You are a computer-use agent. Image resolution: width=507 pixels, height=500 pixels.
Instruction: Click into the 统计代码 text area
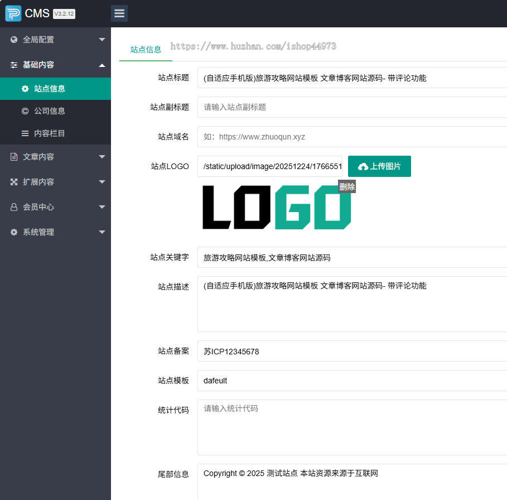tap(351, 427)
